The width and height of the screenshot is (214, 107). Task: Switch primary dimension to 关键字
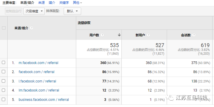coord(64,3)
